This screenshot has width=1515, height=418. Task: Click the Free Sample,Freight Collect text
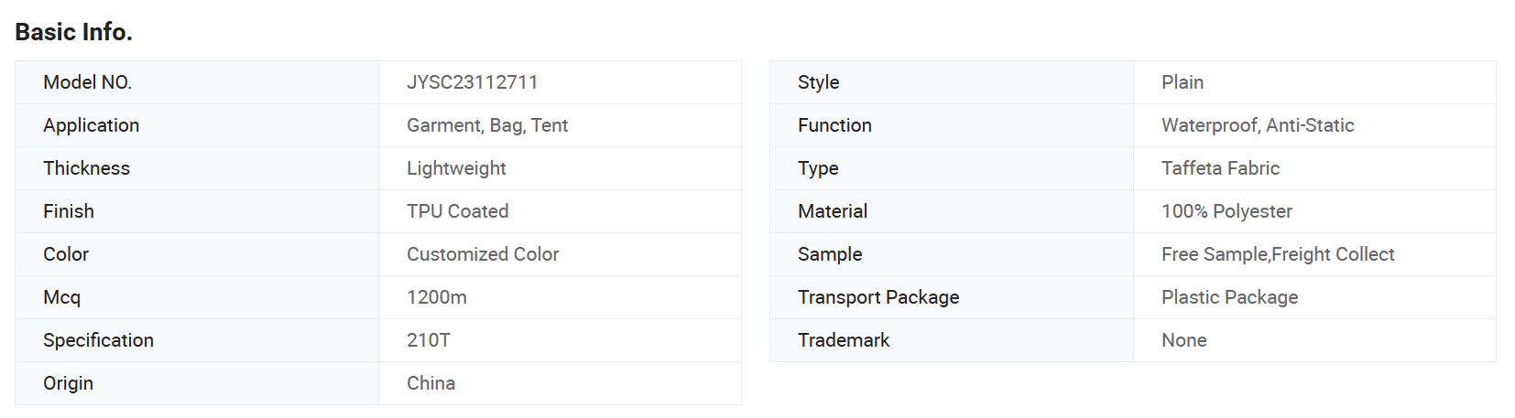(1278, 254)
